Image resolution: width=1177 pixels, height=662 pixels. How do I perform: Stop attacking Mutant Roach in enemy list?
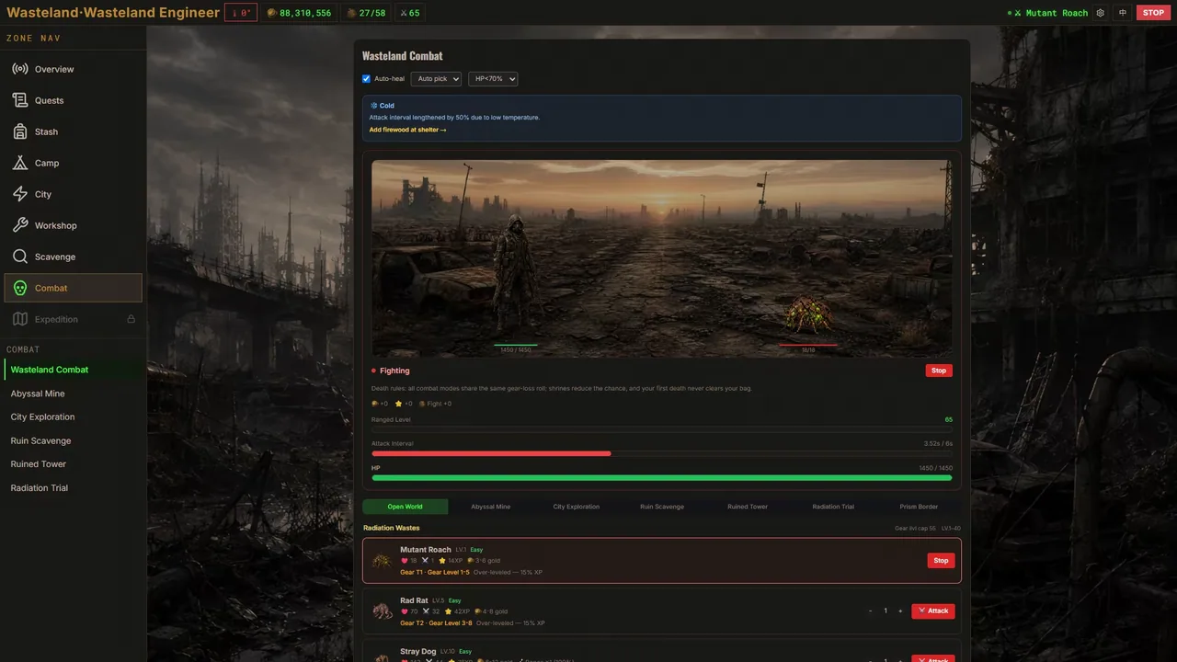(x=941, y=561)
